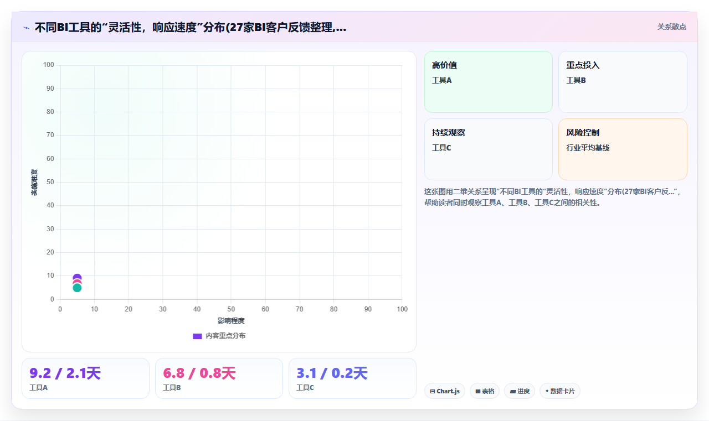Select the 风险控制 quadrant card
The height and width of the screenshot is (421, 709).
[x=623, y=149]
